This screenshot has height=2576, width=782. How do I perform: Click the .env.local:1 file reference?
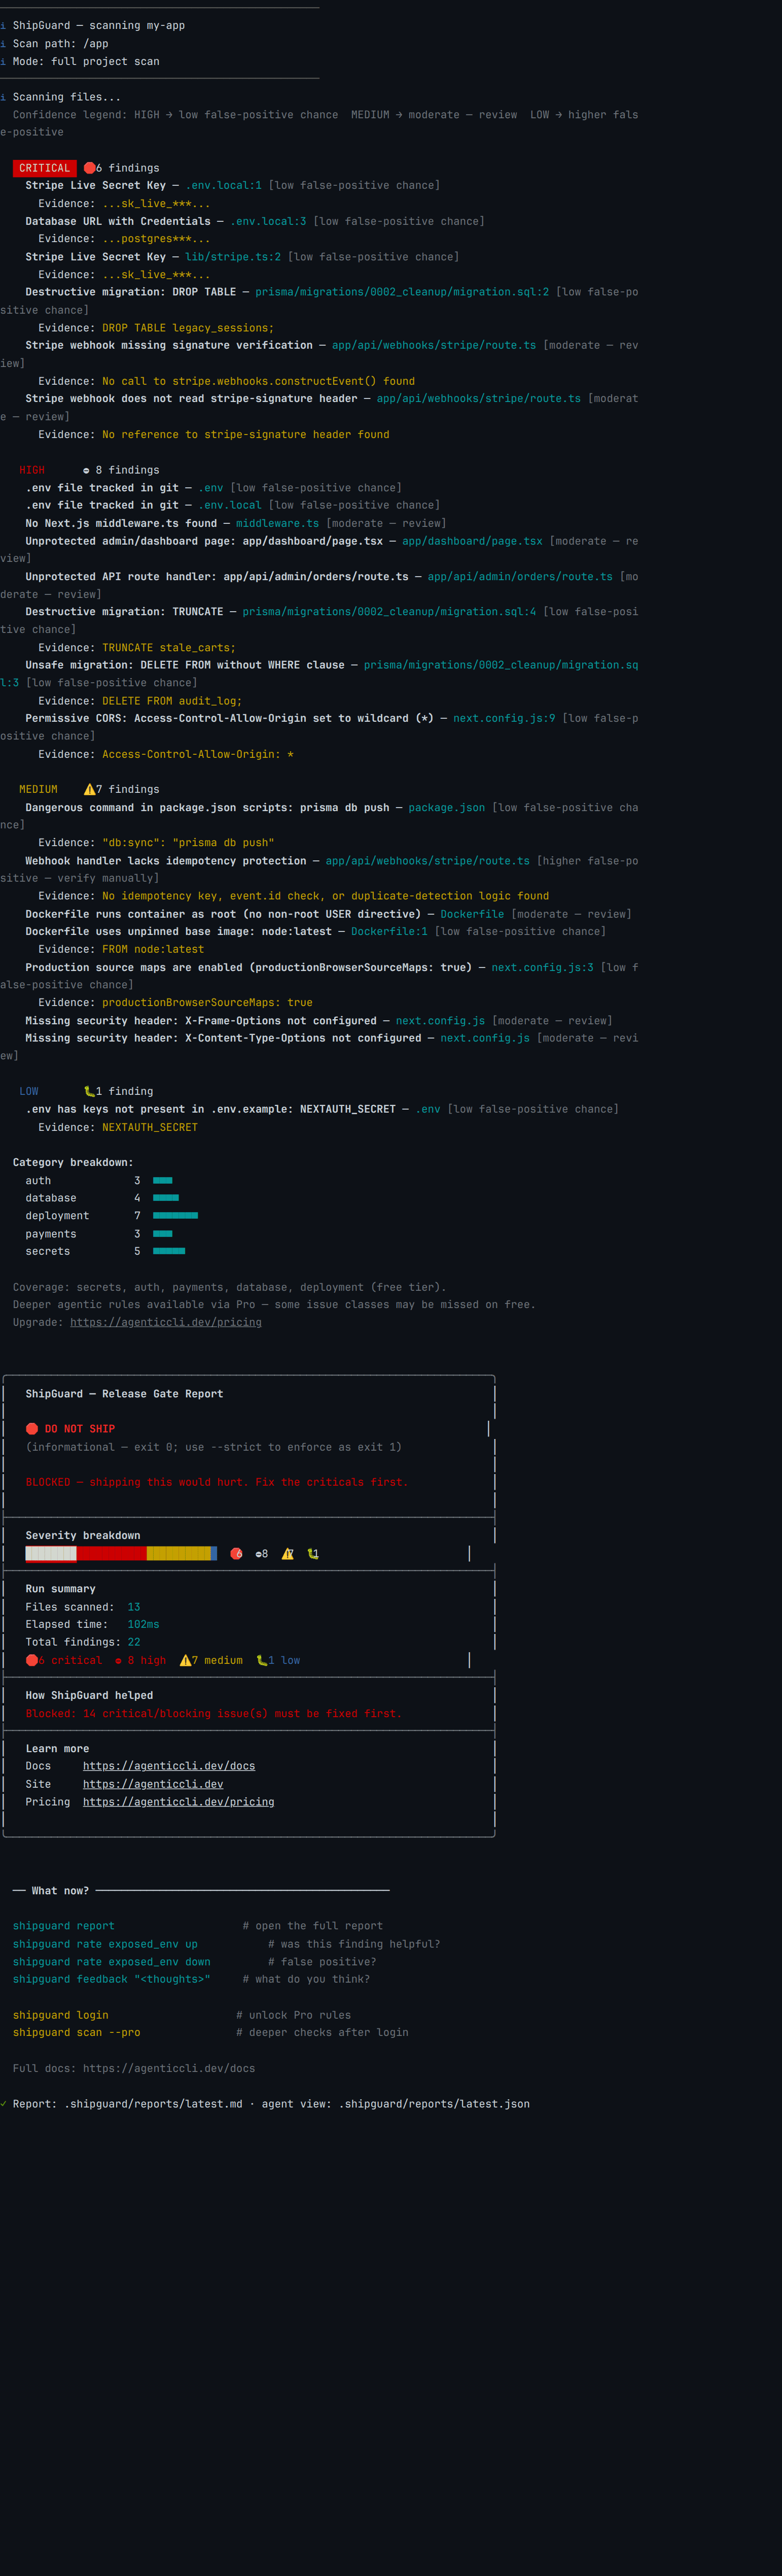click(x=224, y=185)
